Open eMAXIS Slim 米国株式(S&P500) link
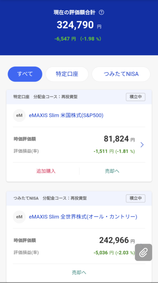Screen dimensions: 158x283 tap(66, 116)
